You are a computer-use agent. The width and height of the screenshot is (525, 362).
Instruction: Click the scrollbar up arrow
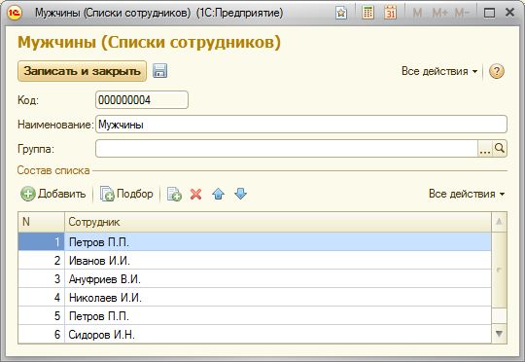(x=499, y=222)
